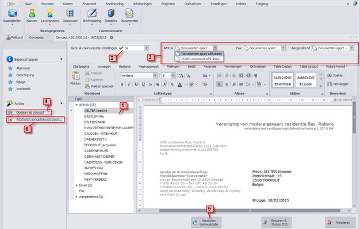Choose Documenten apart afdrukken option
Image resolution: width=360 pixels, height=229 pixels.
point(199,54)
